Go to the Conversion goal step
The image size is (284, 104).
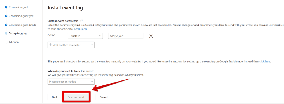point(18,7)
